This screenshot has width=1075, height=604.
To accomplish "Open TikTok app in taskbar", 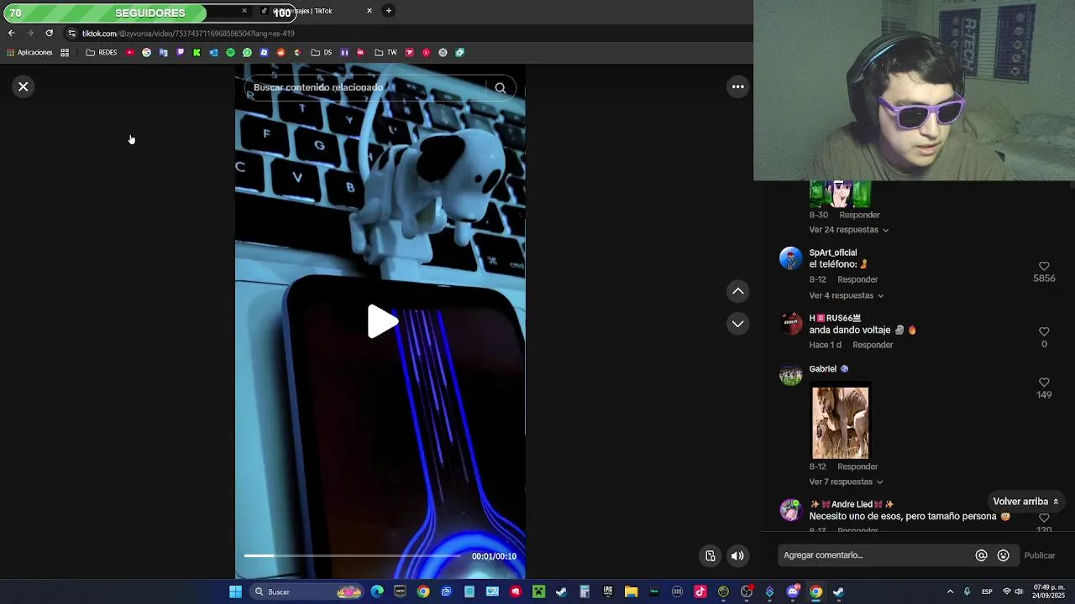I will 700,591.
